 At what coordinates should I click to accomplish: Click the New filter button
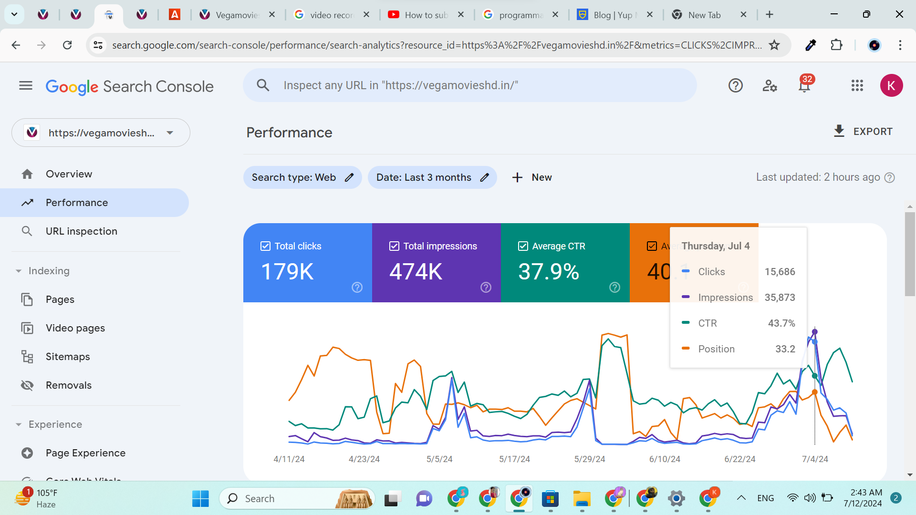531,177
